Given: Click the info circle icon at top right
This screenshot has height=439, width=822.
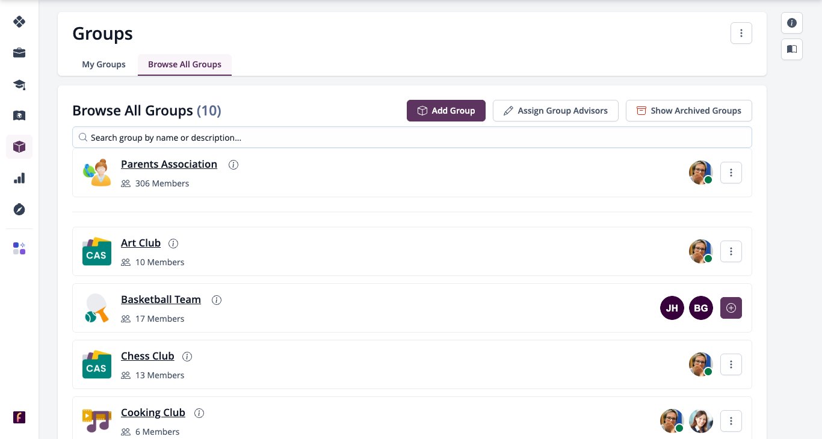Looking at the screenshot, I should click(792, 23).
